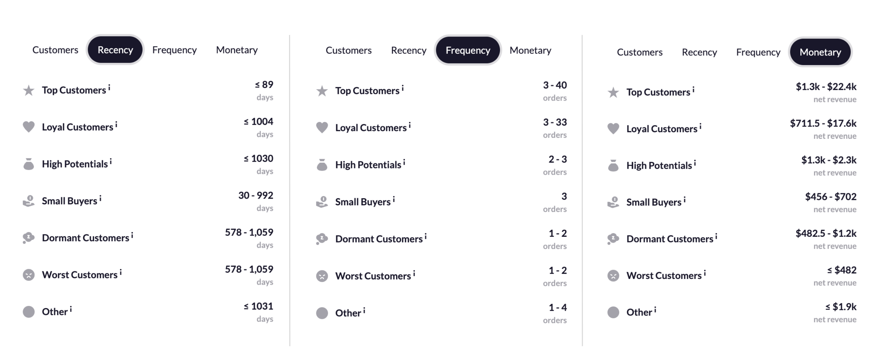
Task: Click the gray circle icon beside Other in days panel
Action: tap(29, 312)
